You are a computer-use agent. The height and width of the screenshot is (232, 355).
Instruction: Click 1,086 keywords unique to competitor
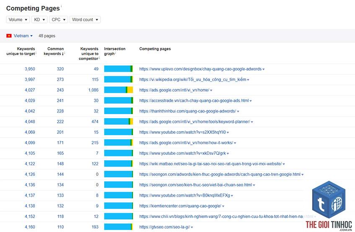tap(93, 90)
